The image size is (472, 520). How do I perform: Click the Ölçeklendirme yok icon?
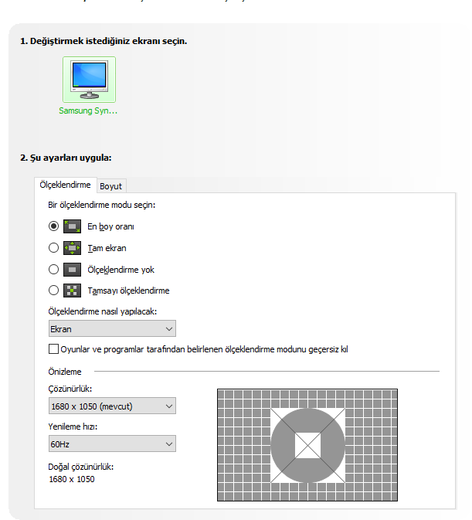[73, 270]
